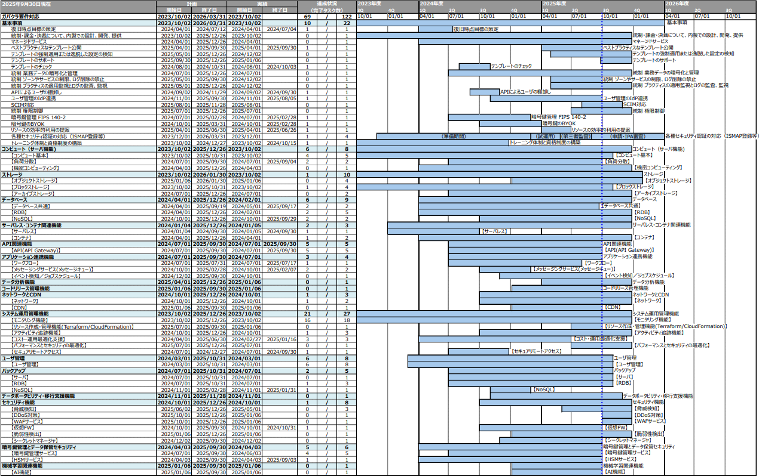Select the 達成状況 column header
The image size is (759, 476).
(327, 4)
